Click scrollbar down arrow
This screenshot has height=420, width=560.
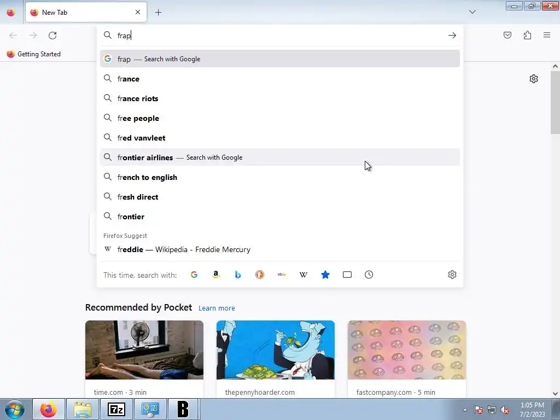[555, 394]
